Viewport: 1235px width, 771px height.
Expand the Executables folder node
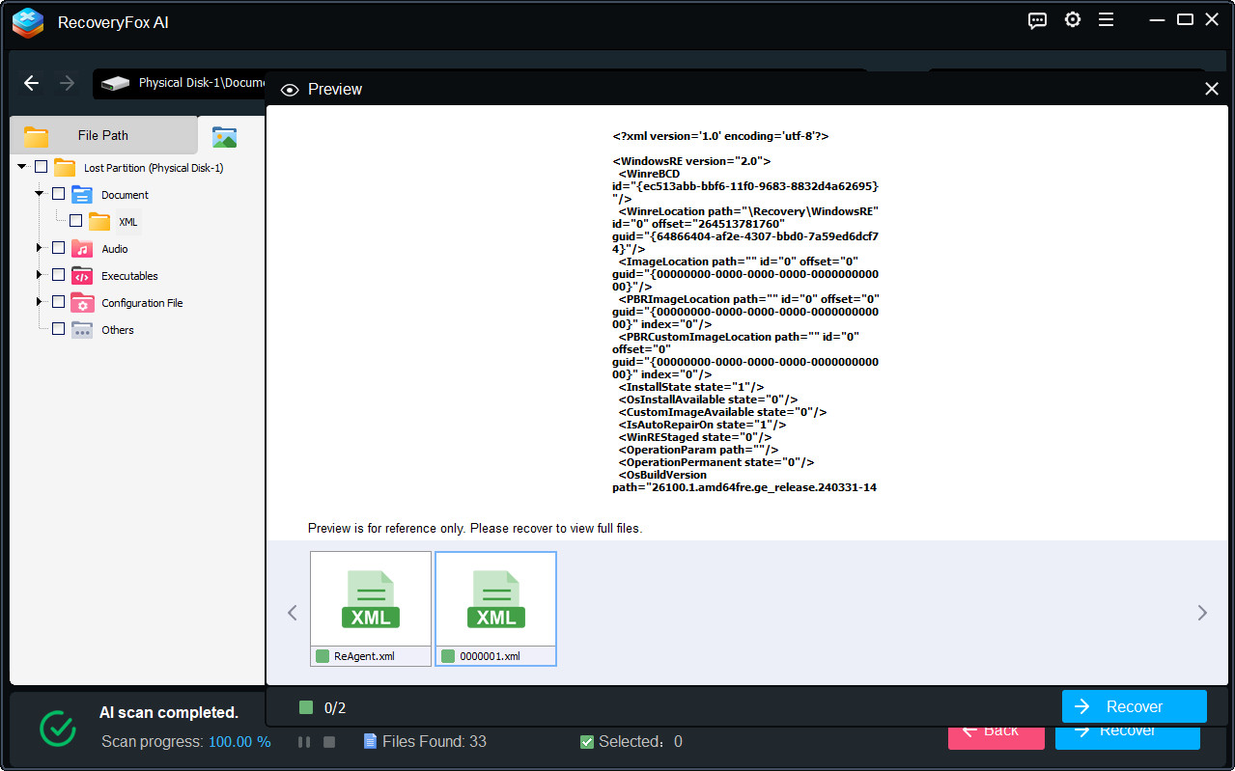click(x=40, y=275)
